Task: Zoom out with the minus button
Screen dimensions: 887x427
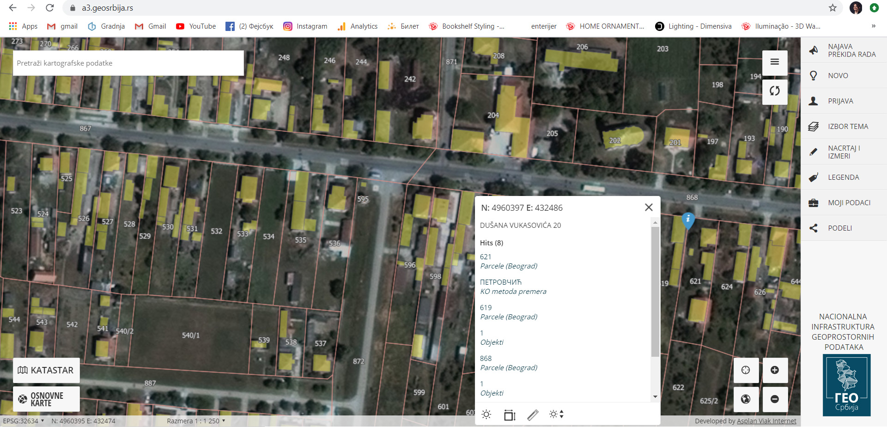Action: 775,399
